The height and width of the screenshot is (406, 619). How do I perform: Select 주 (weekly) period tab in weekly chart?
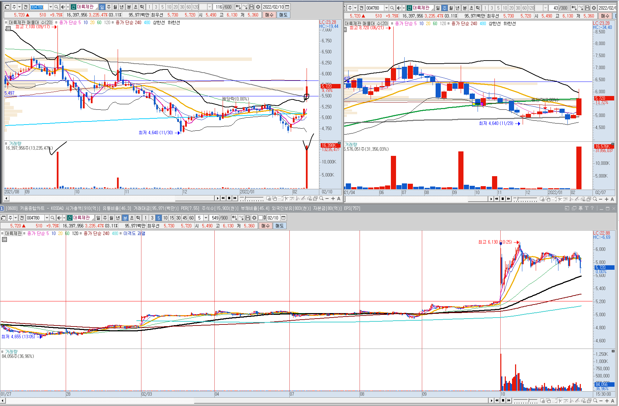[x=444, y=8]
